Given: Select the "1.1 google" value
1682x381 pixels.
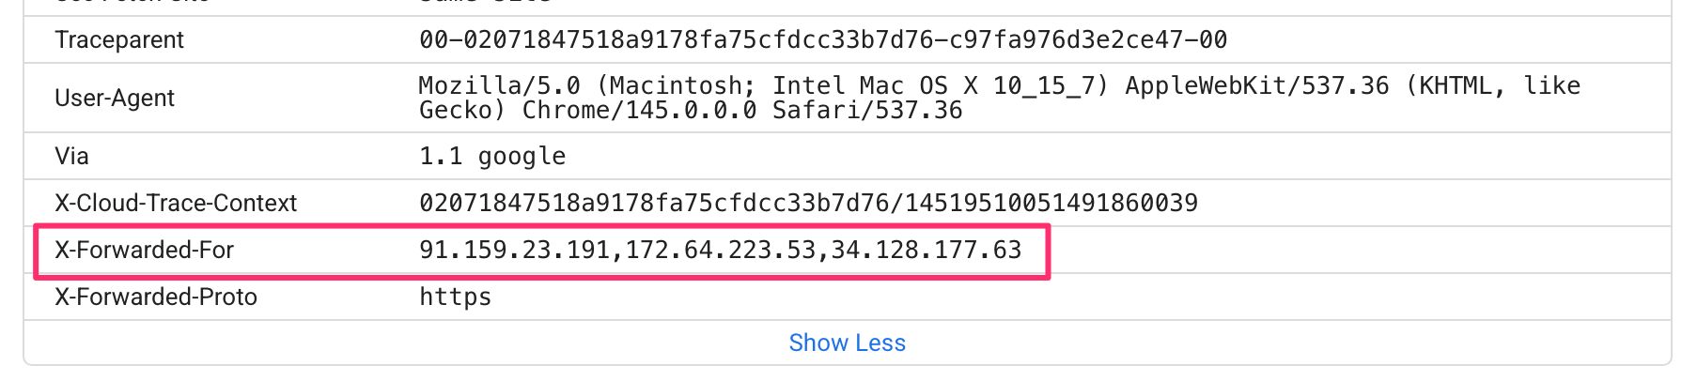Looking at the screenshot, I should tap(492, 156).
